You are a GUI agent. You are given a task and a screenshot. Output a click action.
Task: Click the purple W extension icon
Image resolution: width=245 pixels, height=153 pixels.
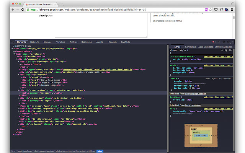[207, 9]
